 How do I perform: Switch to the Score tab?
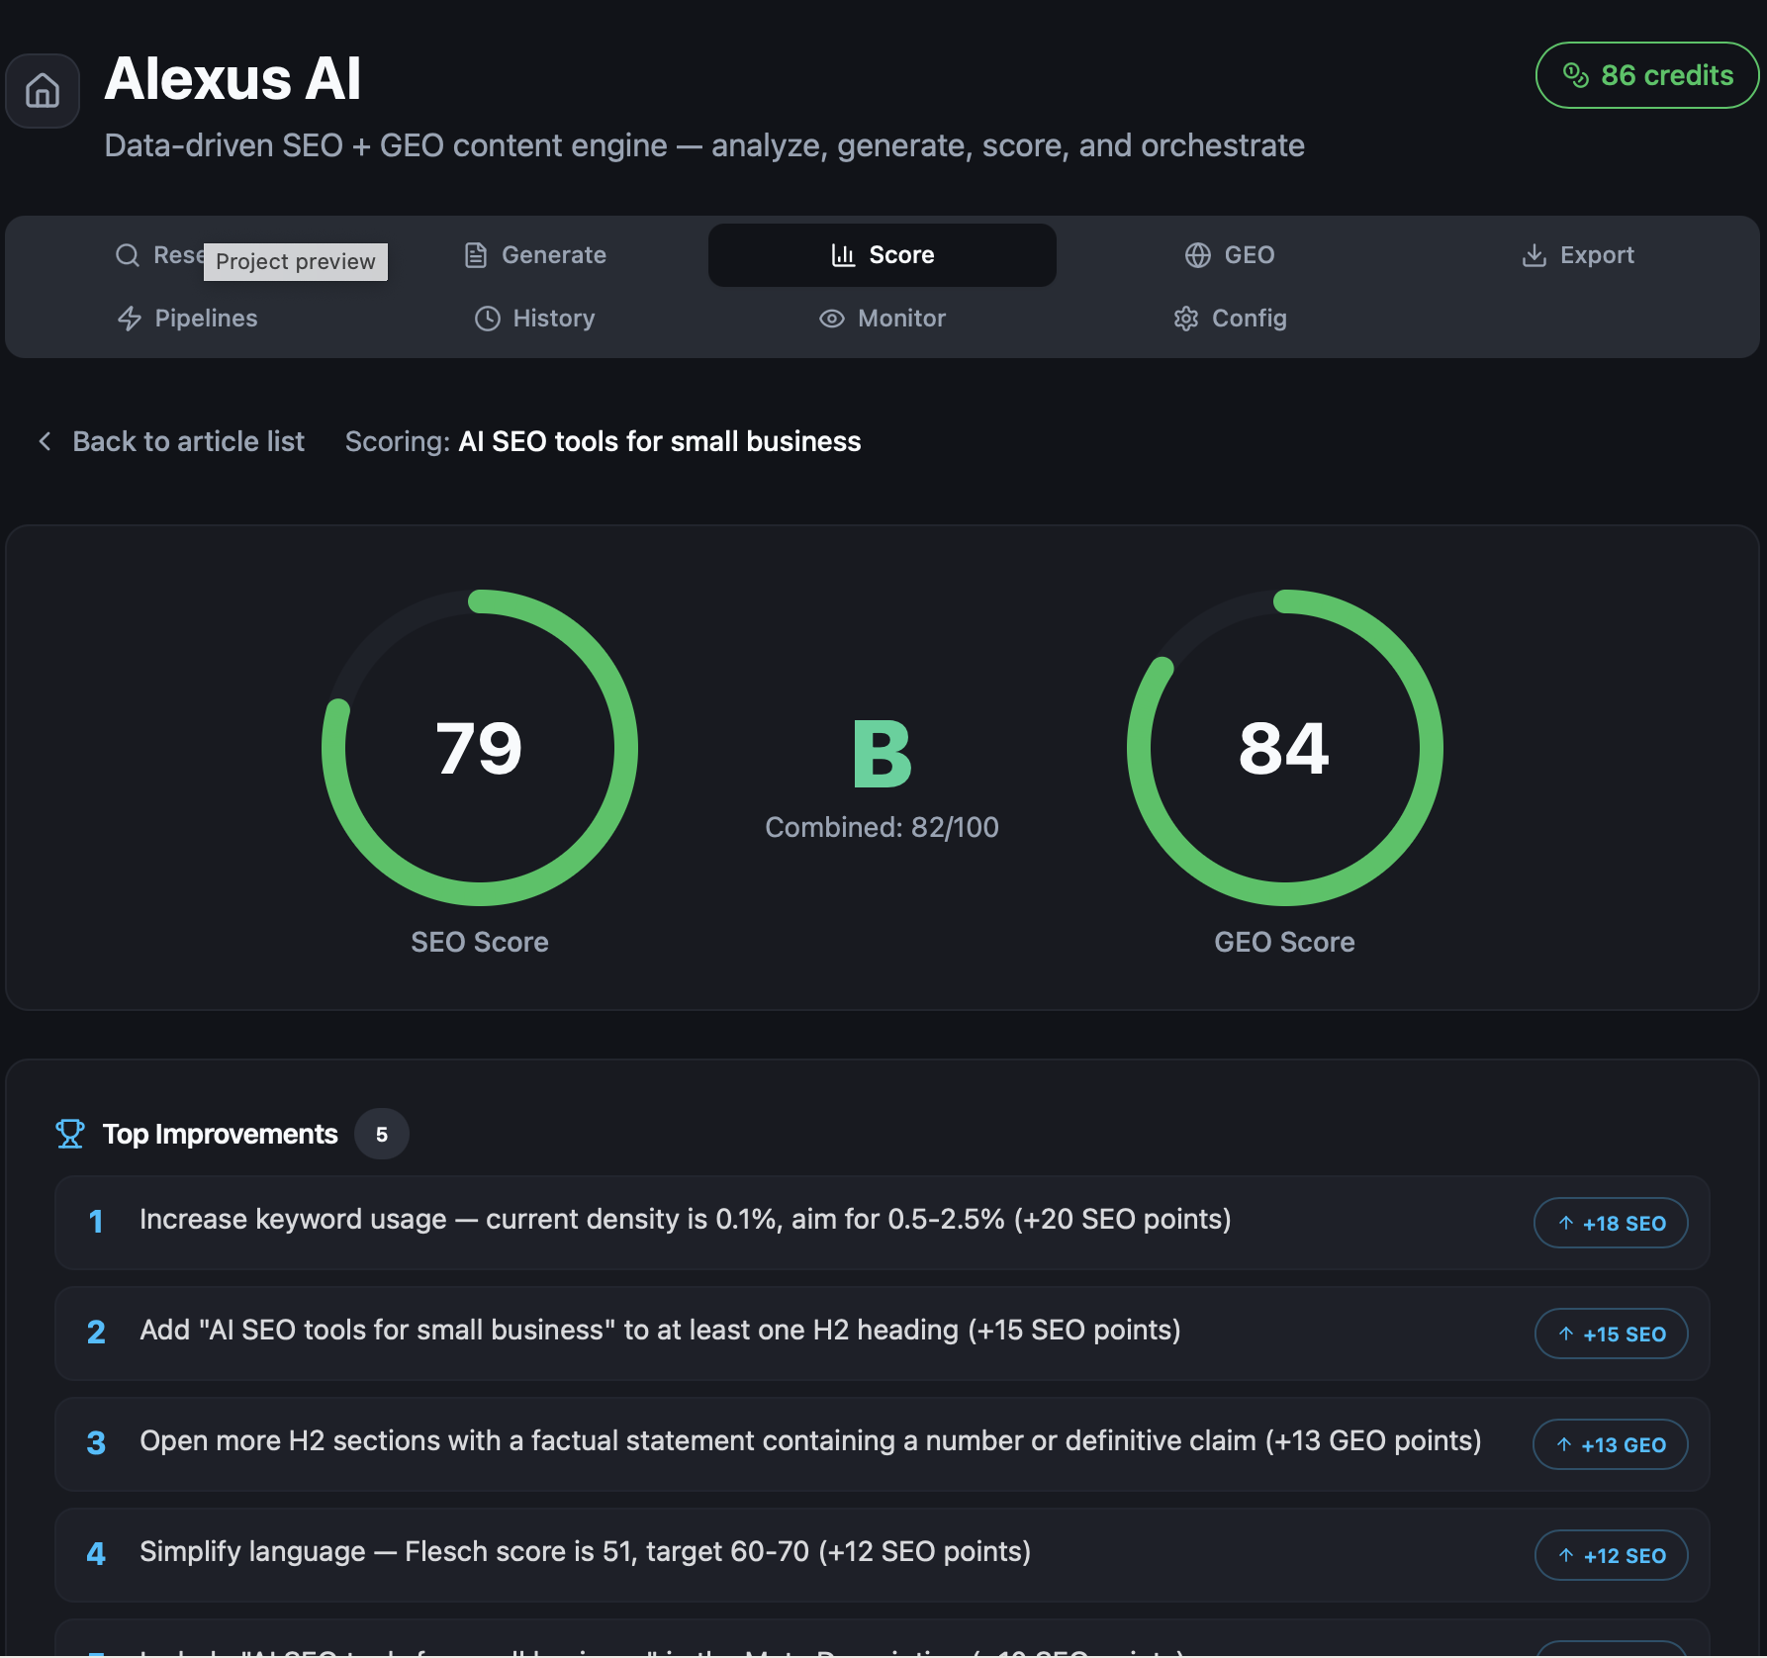[x=882, y=254]
